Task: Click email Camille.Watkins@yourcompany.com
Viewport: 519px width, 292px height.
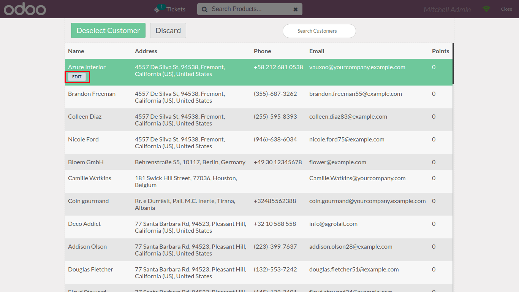Action: (358, 178)
